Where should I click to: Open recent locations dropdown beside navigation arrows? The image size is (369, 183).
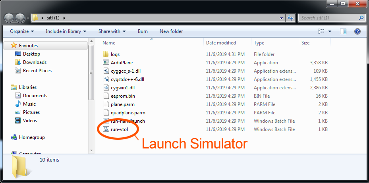click(x=28, y=18)
